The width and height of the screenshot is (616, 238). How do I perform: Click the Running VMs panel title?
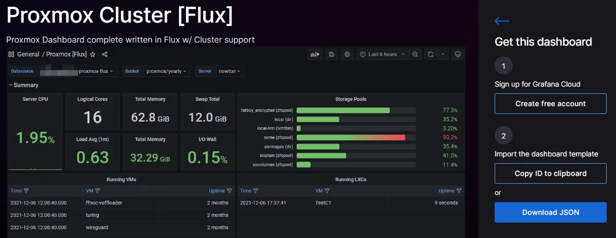[121, 180]
